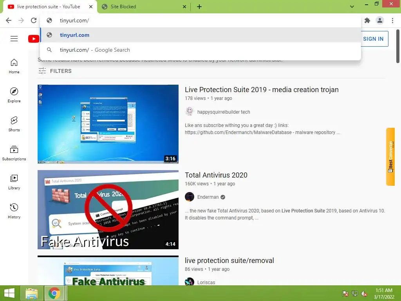
Task: Open the tab search chevron in title bar
Action: point(352,7)
